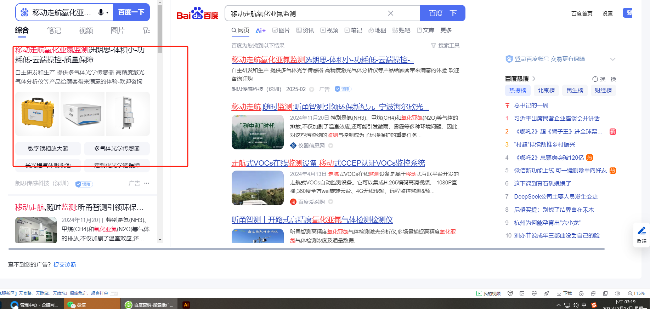Image resolution: width=650 pixels, height=309 pixels.
Task: Mute browser sound via speaker icon
Action: pyautogui.click(x=617, y=293)
